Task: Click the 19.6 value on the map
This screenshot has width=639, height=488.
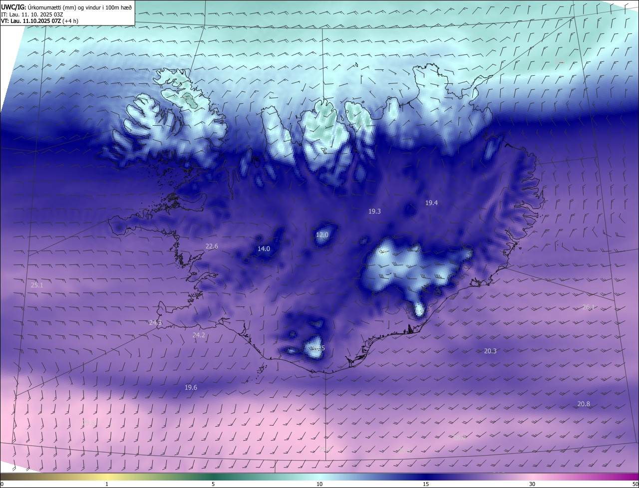Action: click(x=191, y=388)
